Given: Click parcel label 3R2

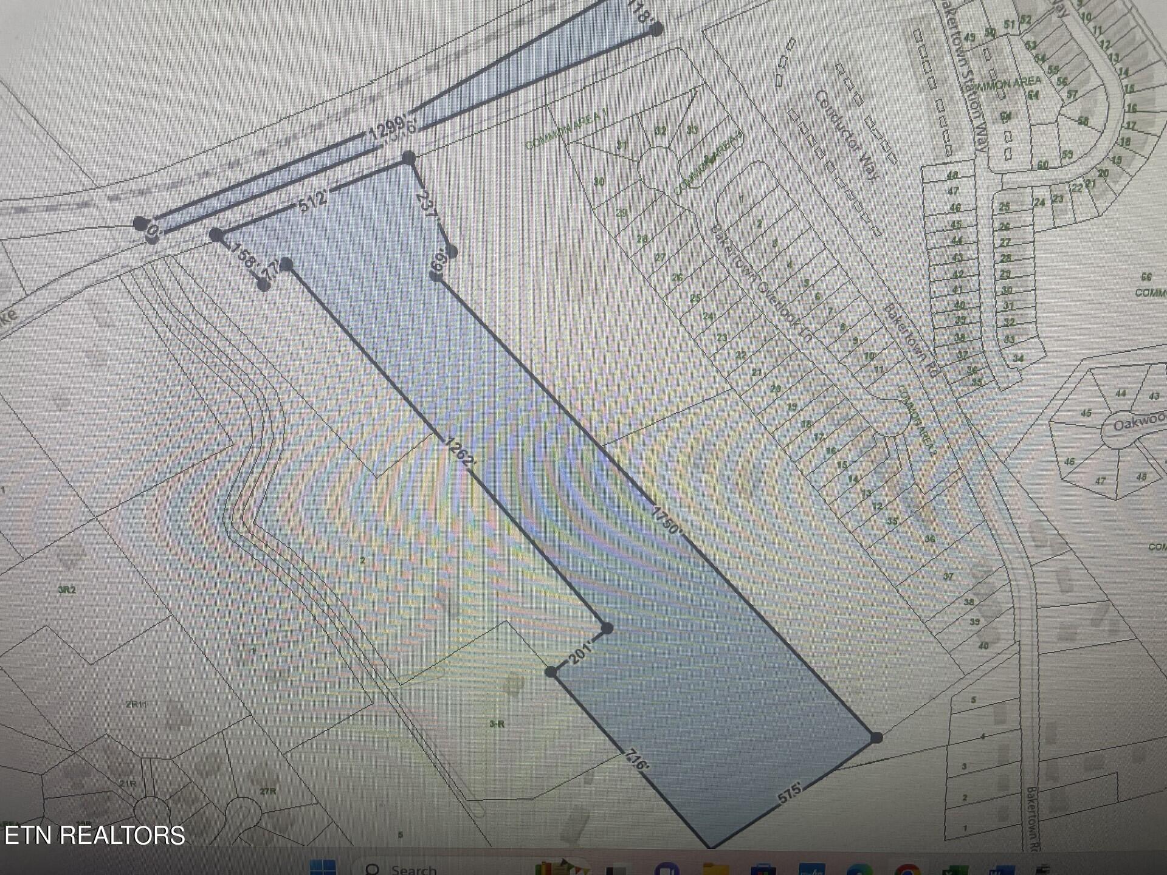Looking at the screenshot, I should pyautogui.click(x=67, y=589).
